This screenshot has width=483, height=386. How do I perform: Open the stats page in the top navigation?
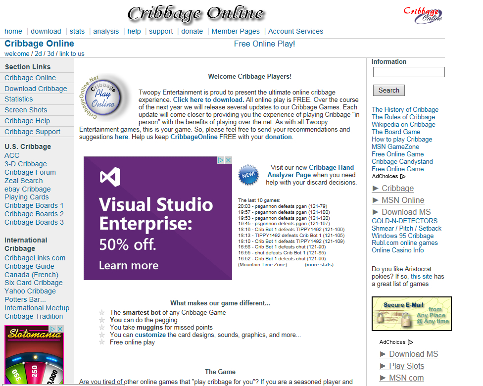(x=77, y=31)
